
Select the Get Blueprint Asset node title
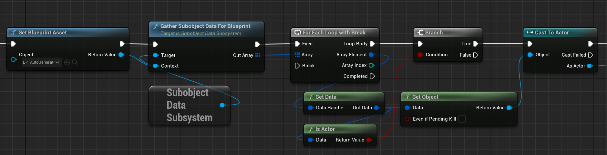click(x=42, y=32)
